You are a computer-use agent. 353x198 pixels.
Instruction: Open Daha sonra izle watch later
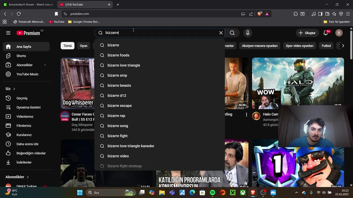point(26,144)
